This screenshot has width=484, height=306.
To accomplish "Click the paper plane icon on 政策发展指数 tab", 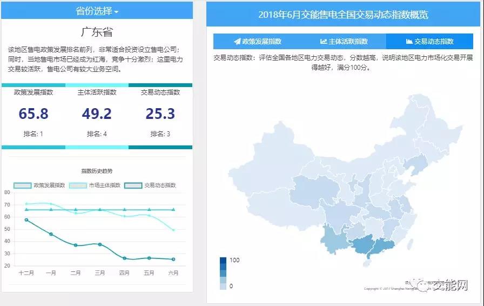I will point(237,42).
